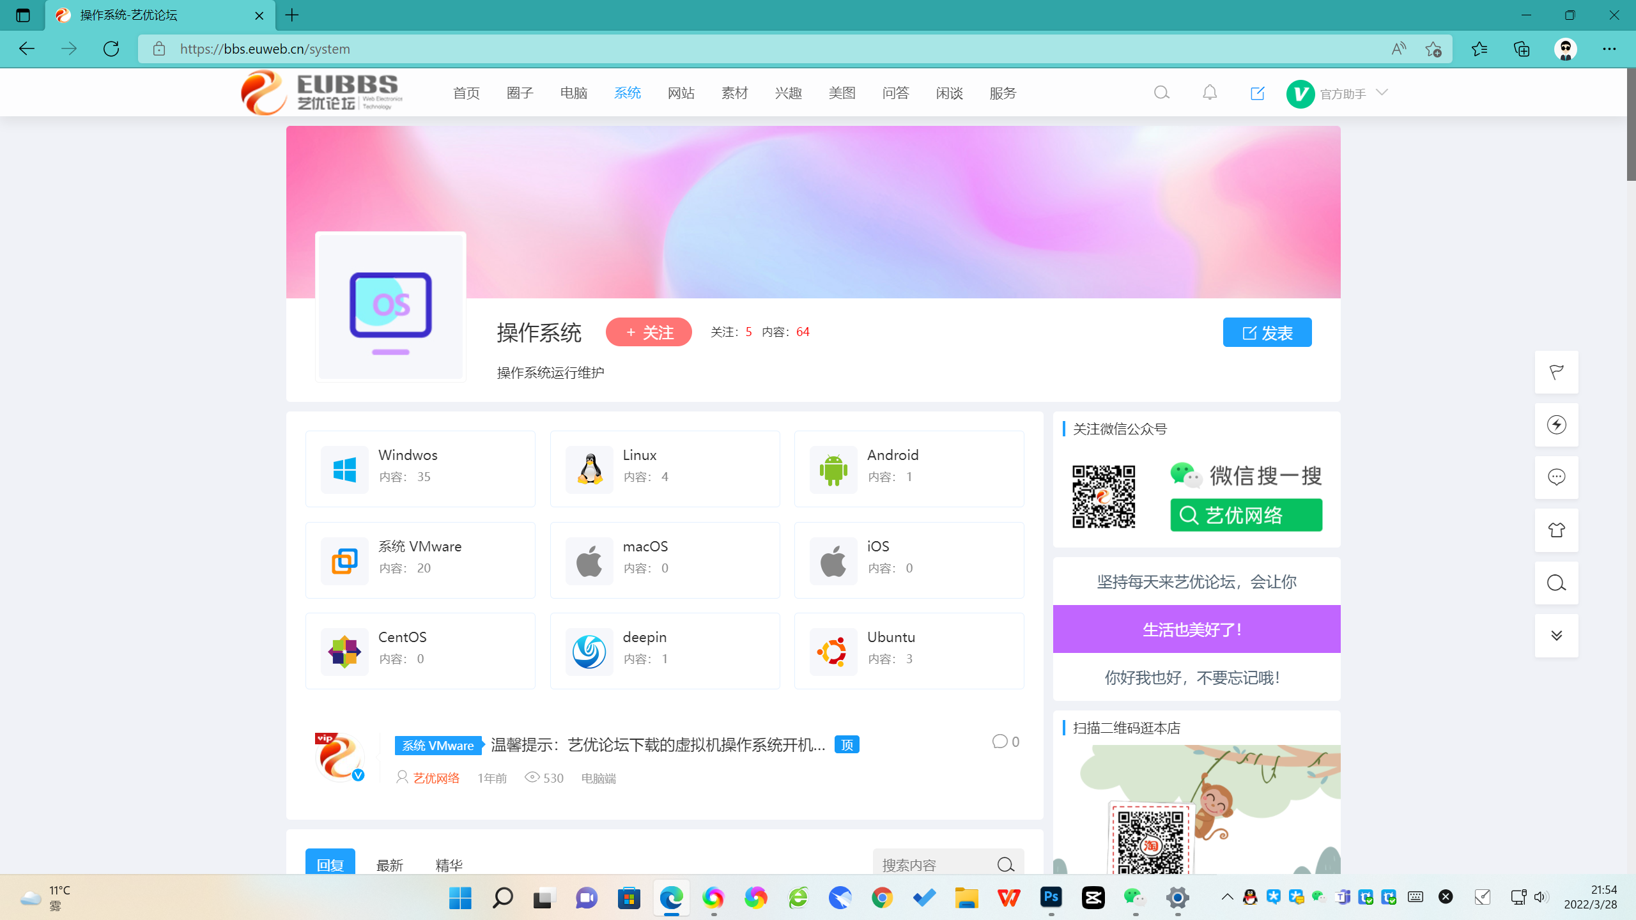1636x920 pixels.
Task: Open the 素材 nav item
Action: point(735,93)
